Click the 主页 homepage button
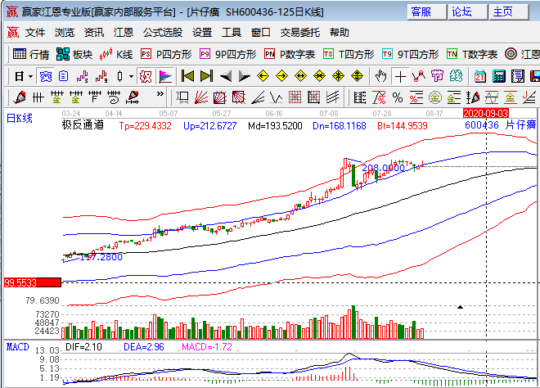Screen dimensions: 540x388 (x=509, y=12)
